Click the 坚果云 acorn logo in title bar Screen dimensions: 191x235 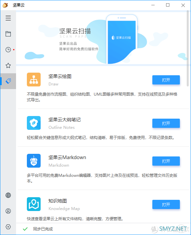[5, 5]
